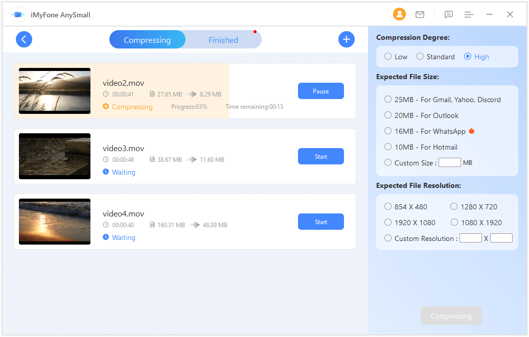Start compressing video4.mov
The image size is (529, 337).
321,222
